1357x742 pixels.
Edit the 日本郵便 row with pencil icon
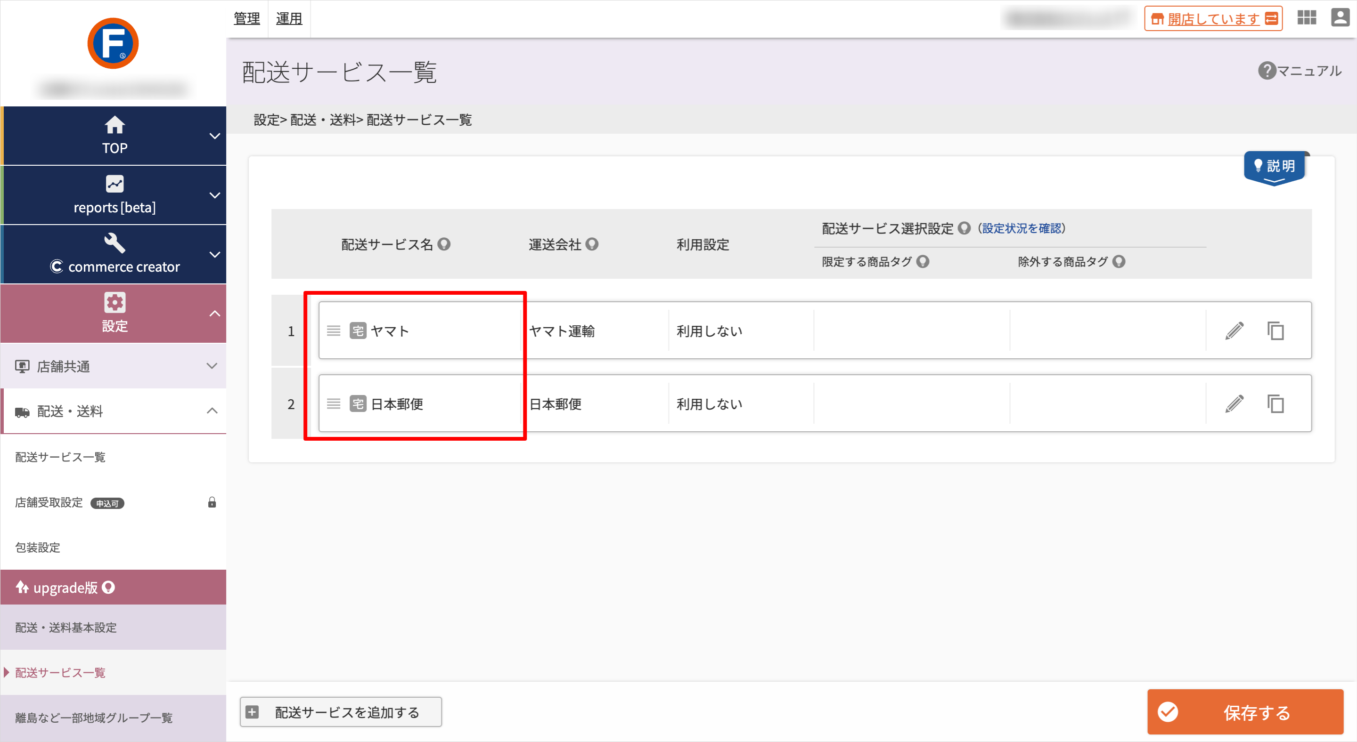[x=1234, y=404]
